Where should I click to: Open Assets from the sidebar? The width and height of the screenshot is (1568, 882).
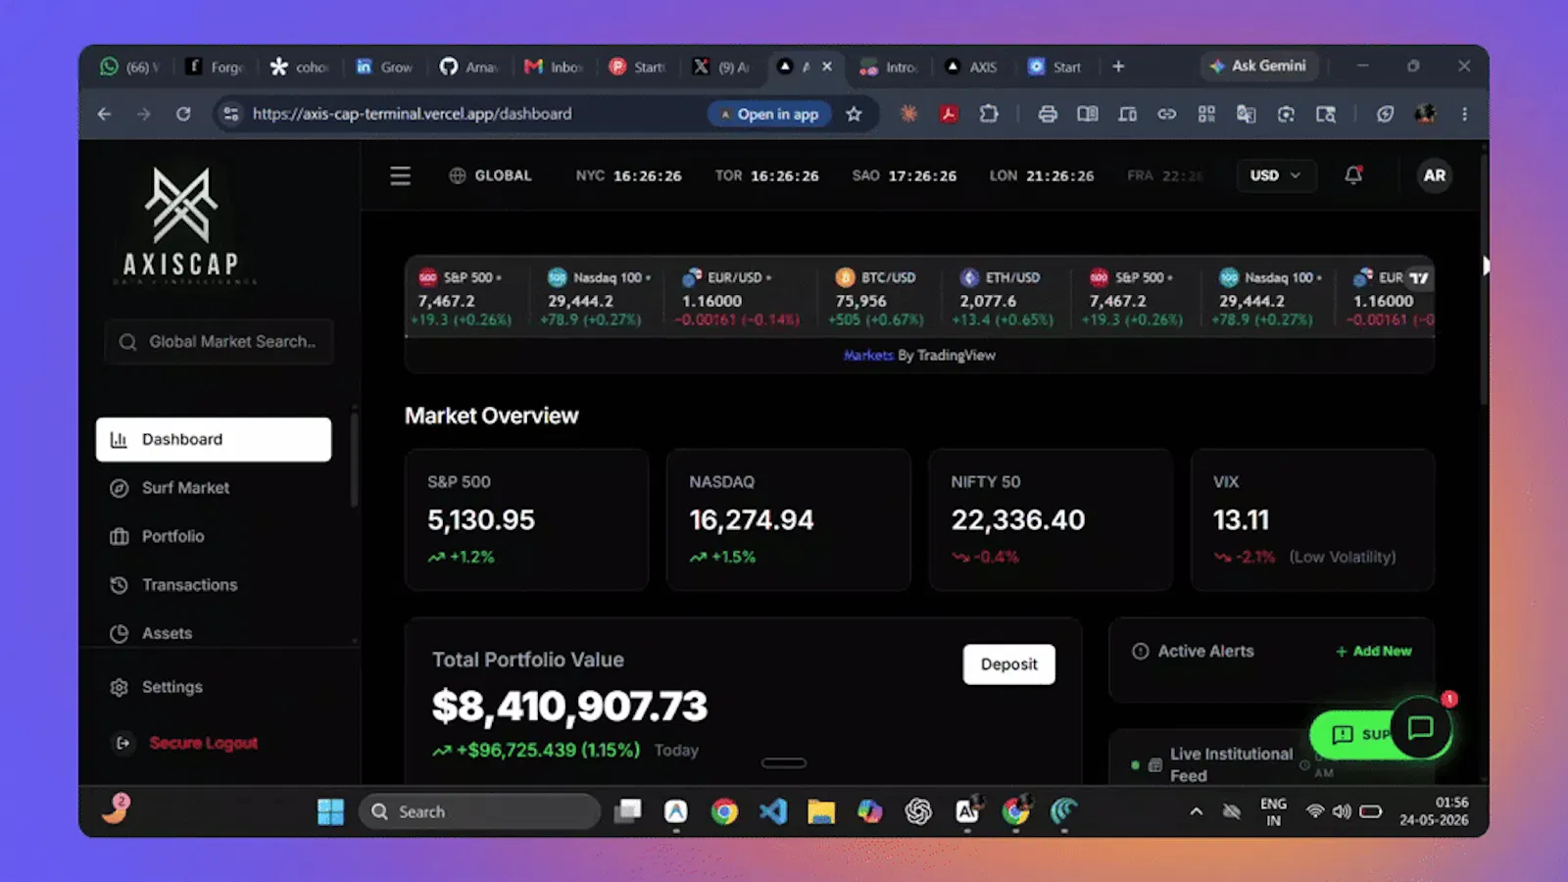click(214, 633)
